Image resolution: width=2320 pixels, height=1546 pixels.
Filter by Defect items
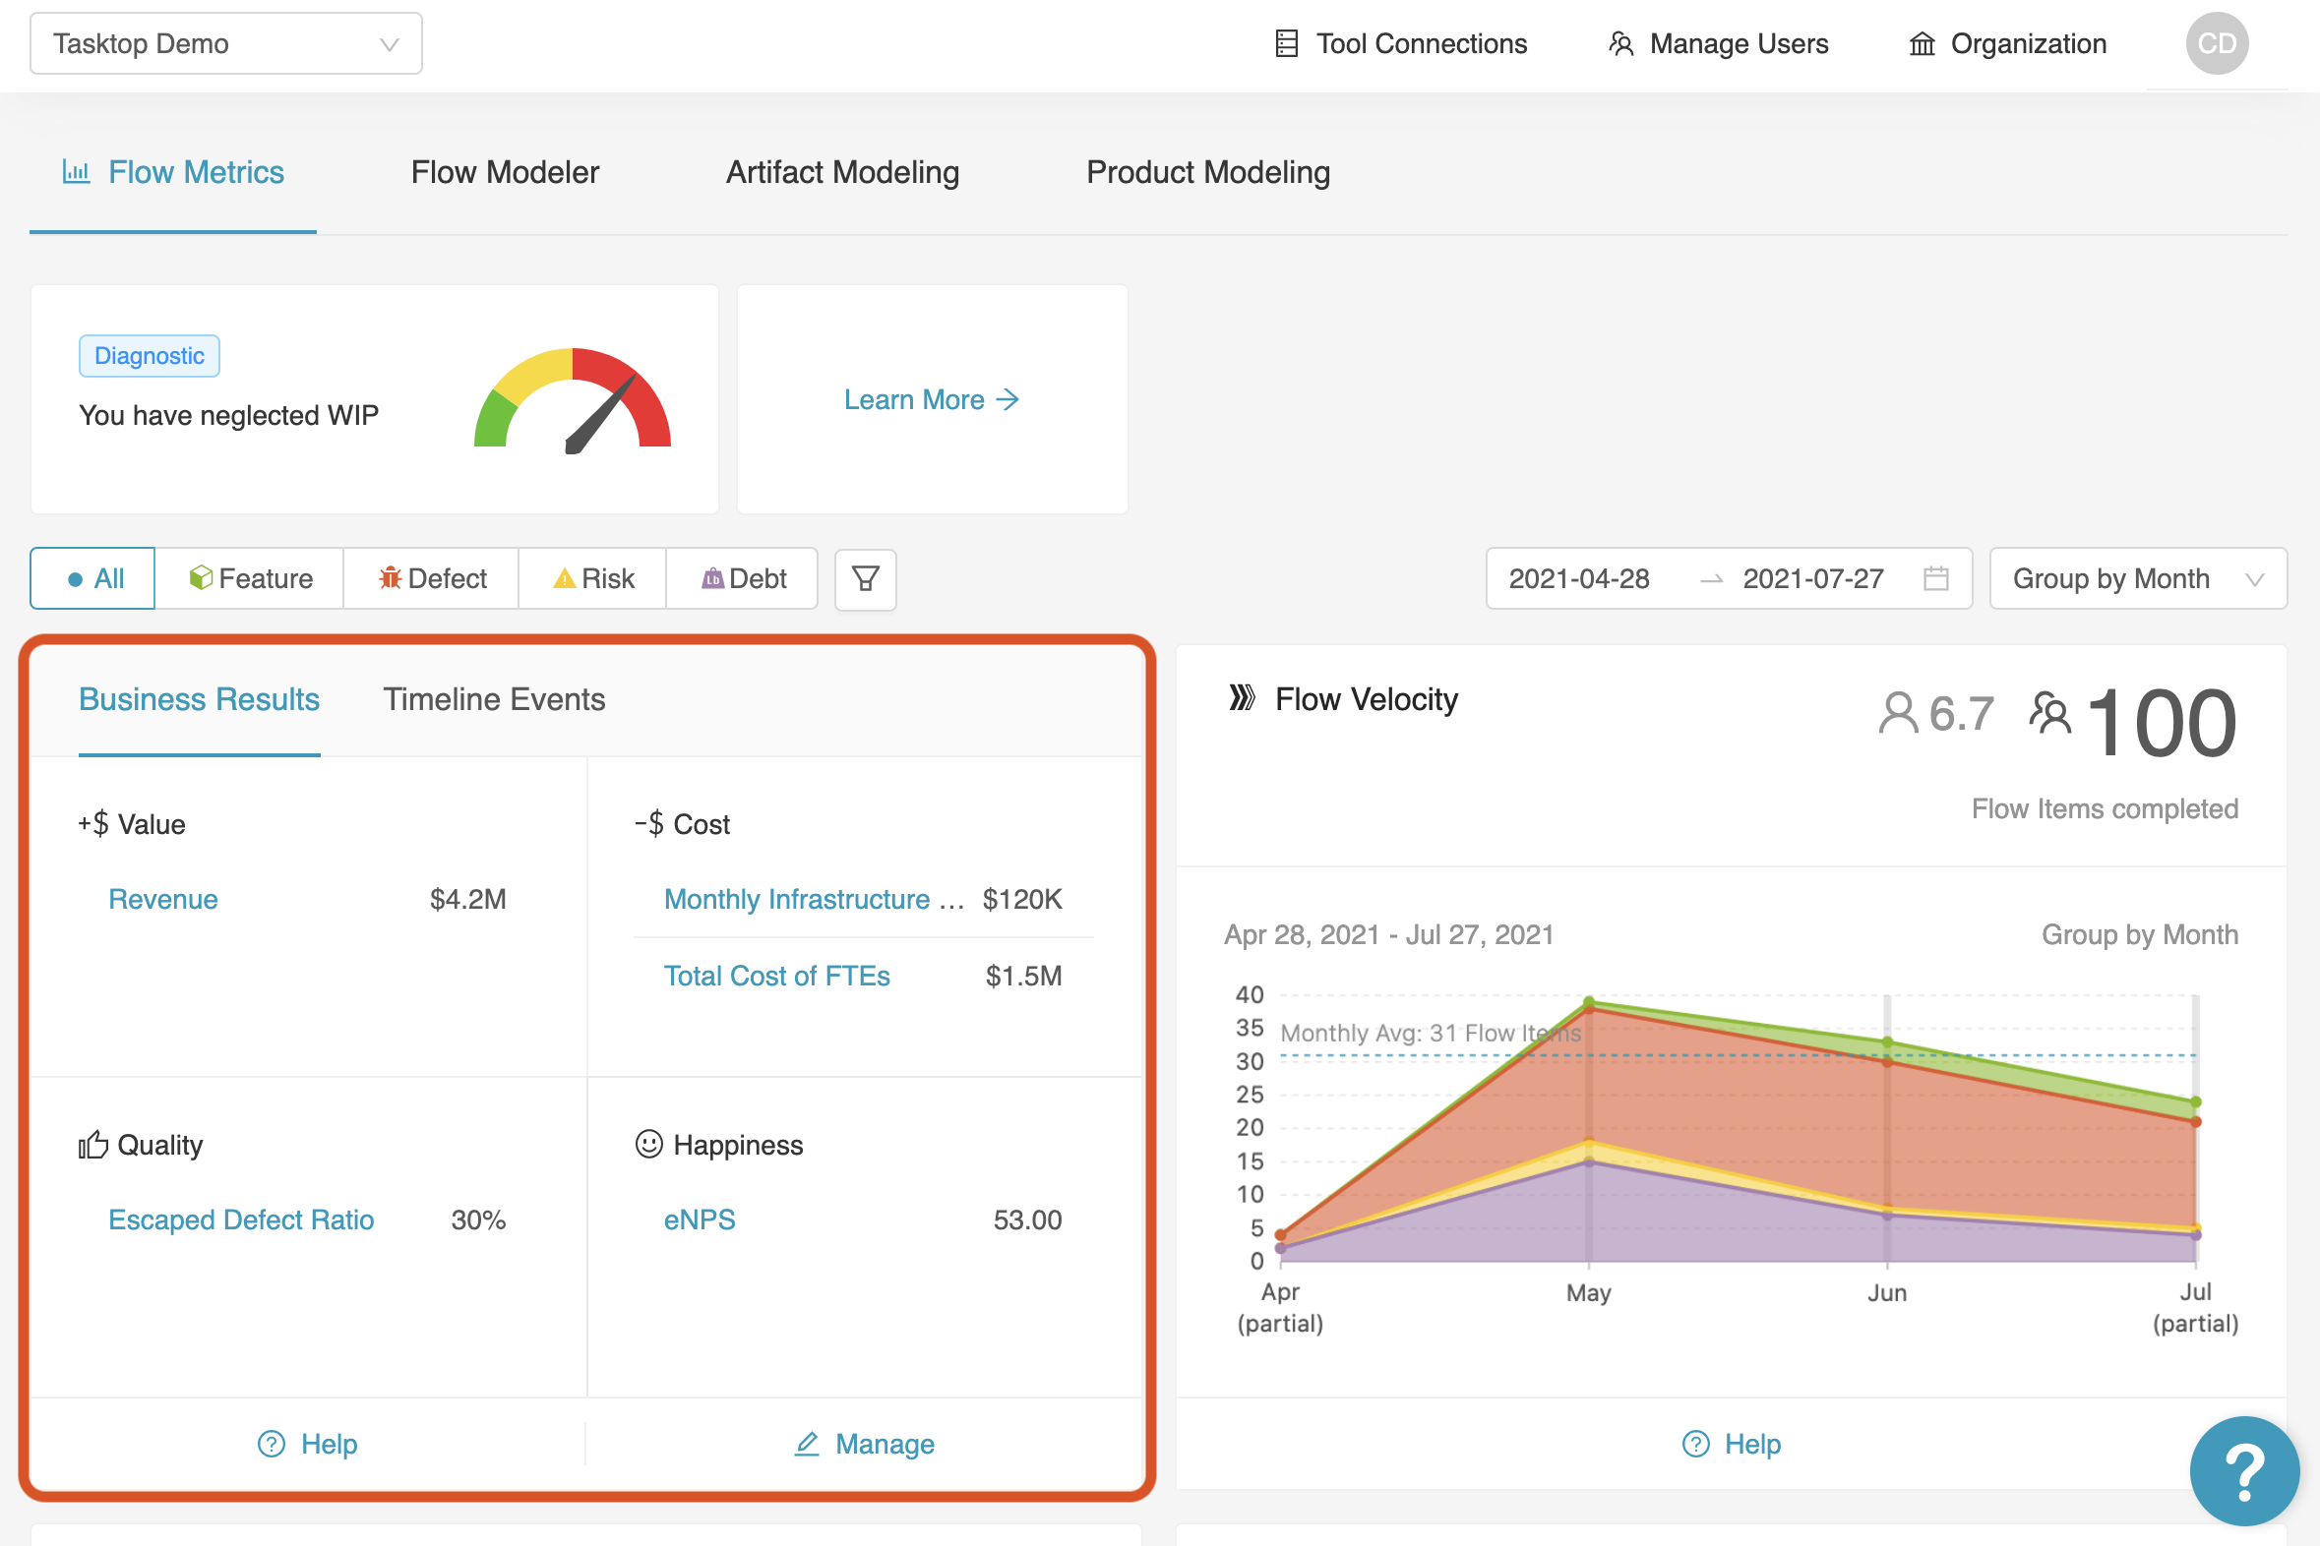[x=431, y=578]
